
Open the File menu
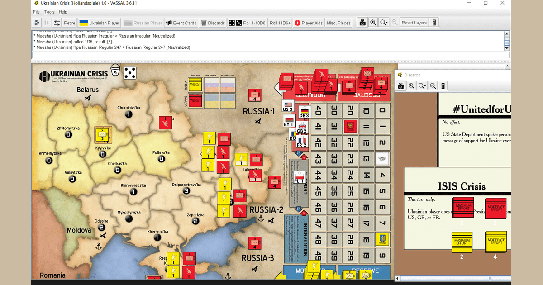pos(36,12)
